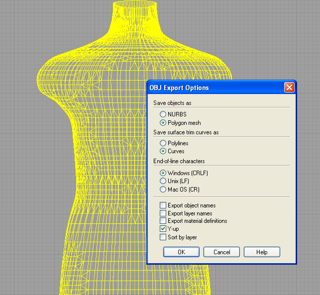
Task: Select Polylines for trim curves
Action: 163,143
